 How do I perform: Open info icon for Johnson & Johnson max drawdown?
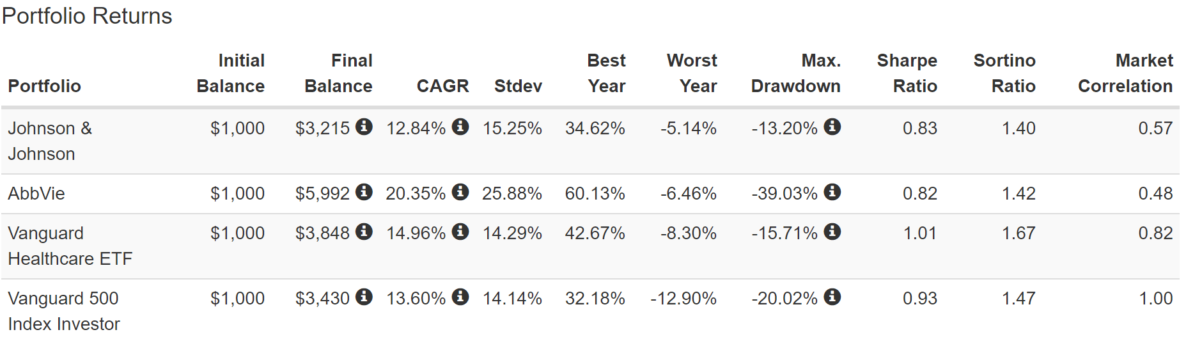[x=832, y=127]
